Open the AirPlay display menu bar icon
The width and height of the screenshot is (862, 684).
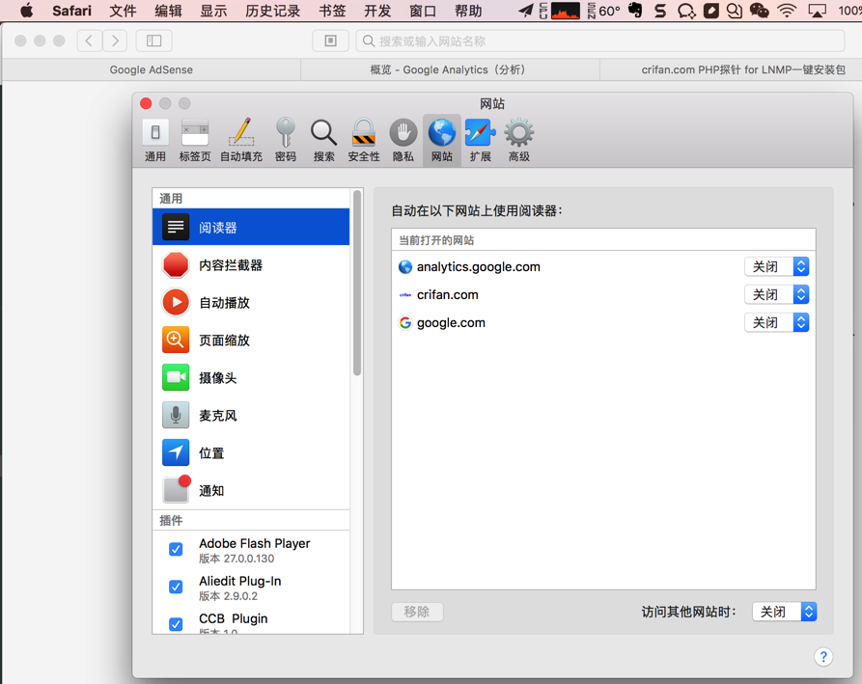click(817, 11)
